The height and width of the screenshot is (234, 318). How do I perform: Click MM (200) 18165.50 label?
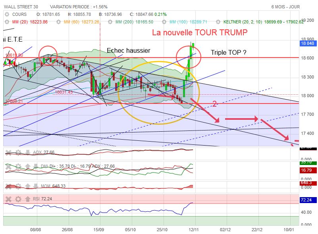click(x=134, y=22)
